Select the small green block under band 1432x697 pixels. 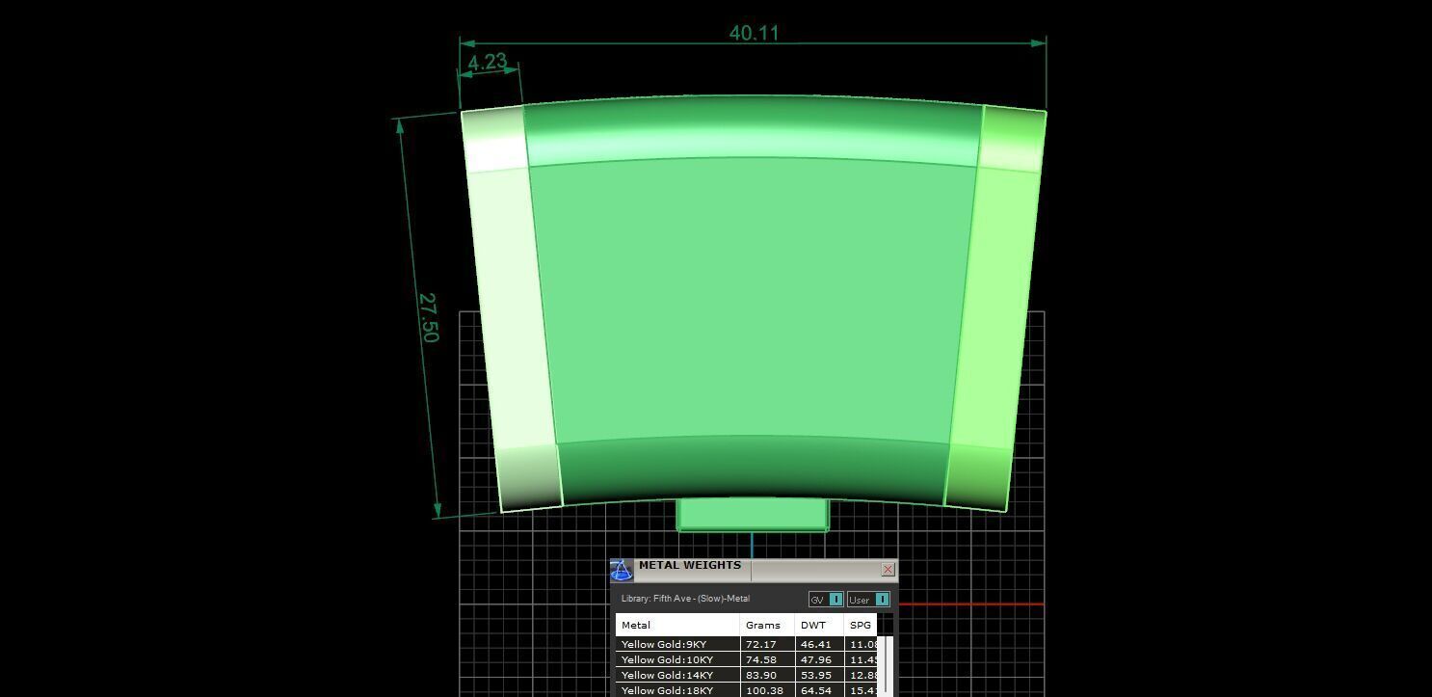click(753, 514)
